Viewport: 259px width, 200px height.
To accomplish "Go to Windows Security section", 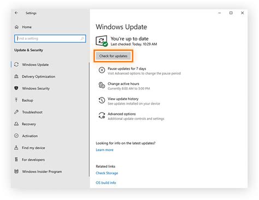I will pyautogui.click(x=36, y=88).
